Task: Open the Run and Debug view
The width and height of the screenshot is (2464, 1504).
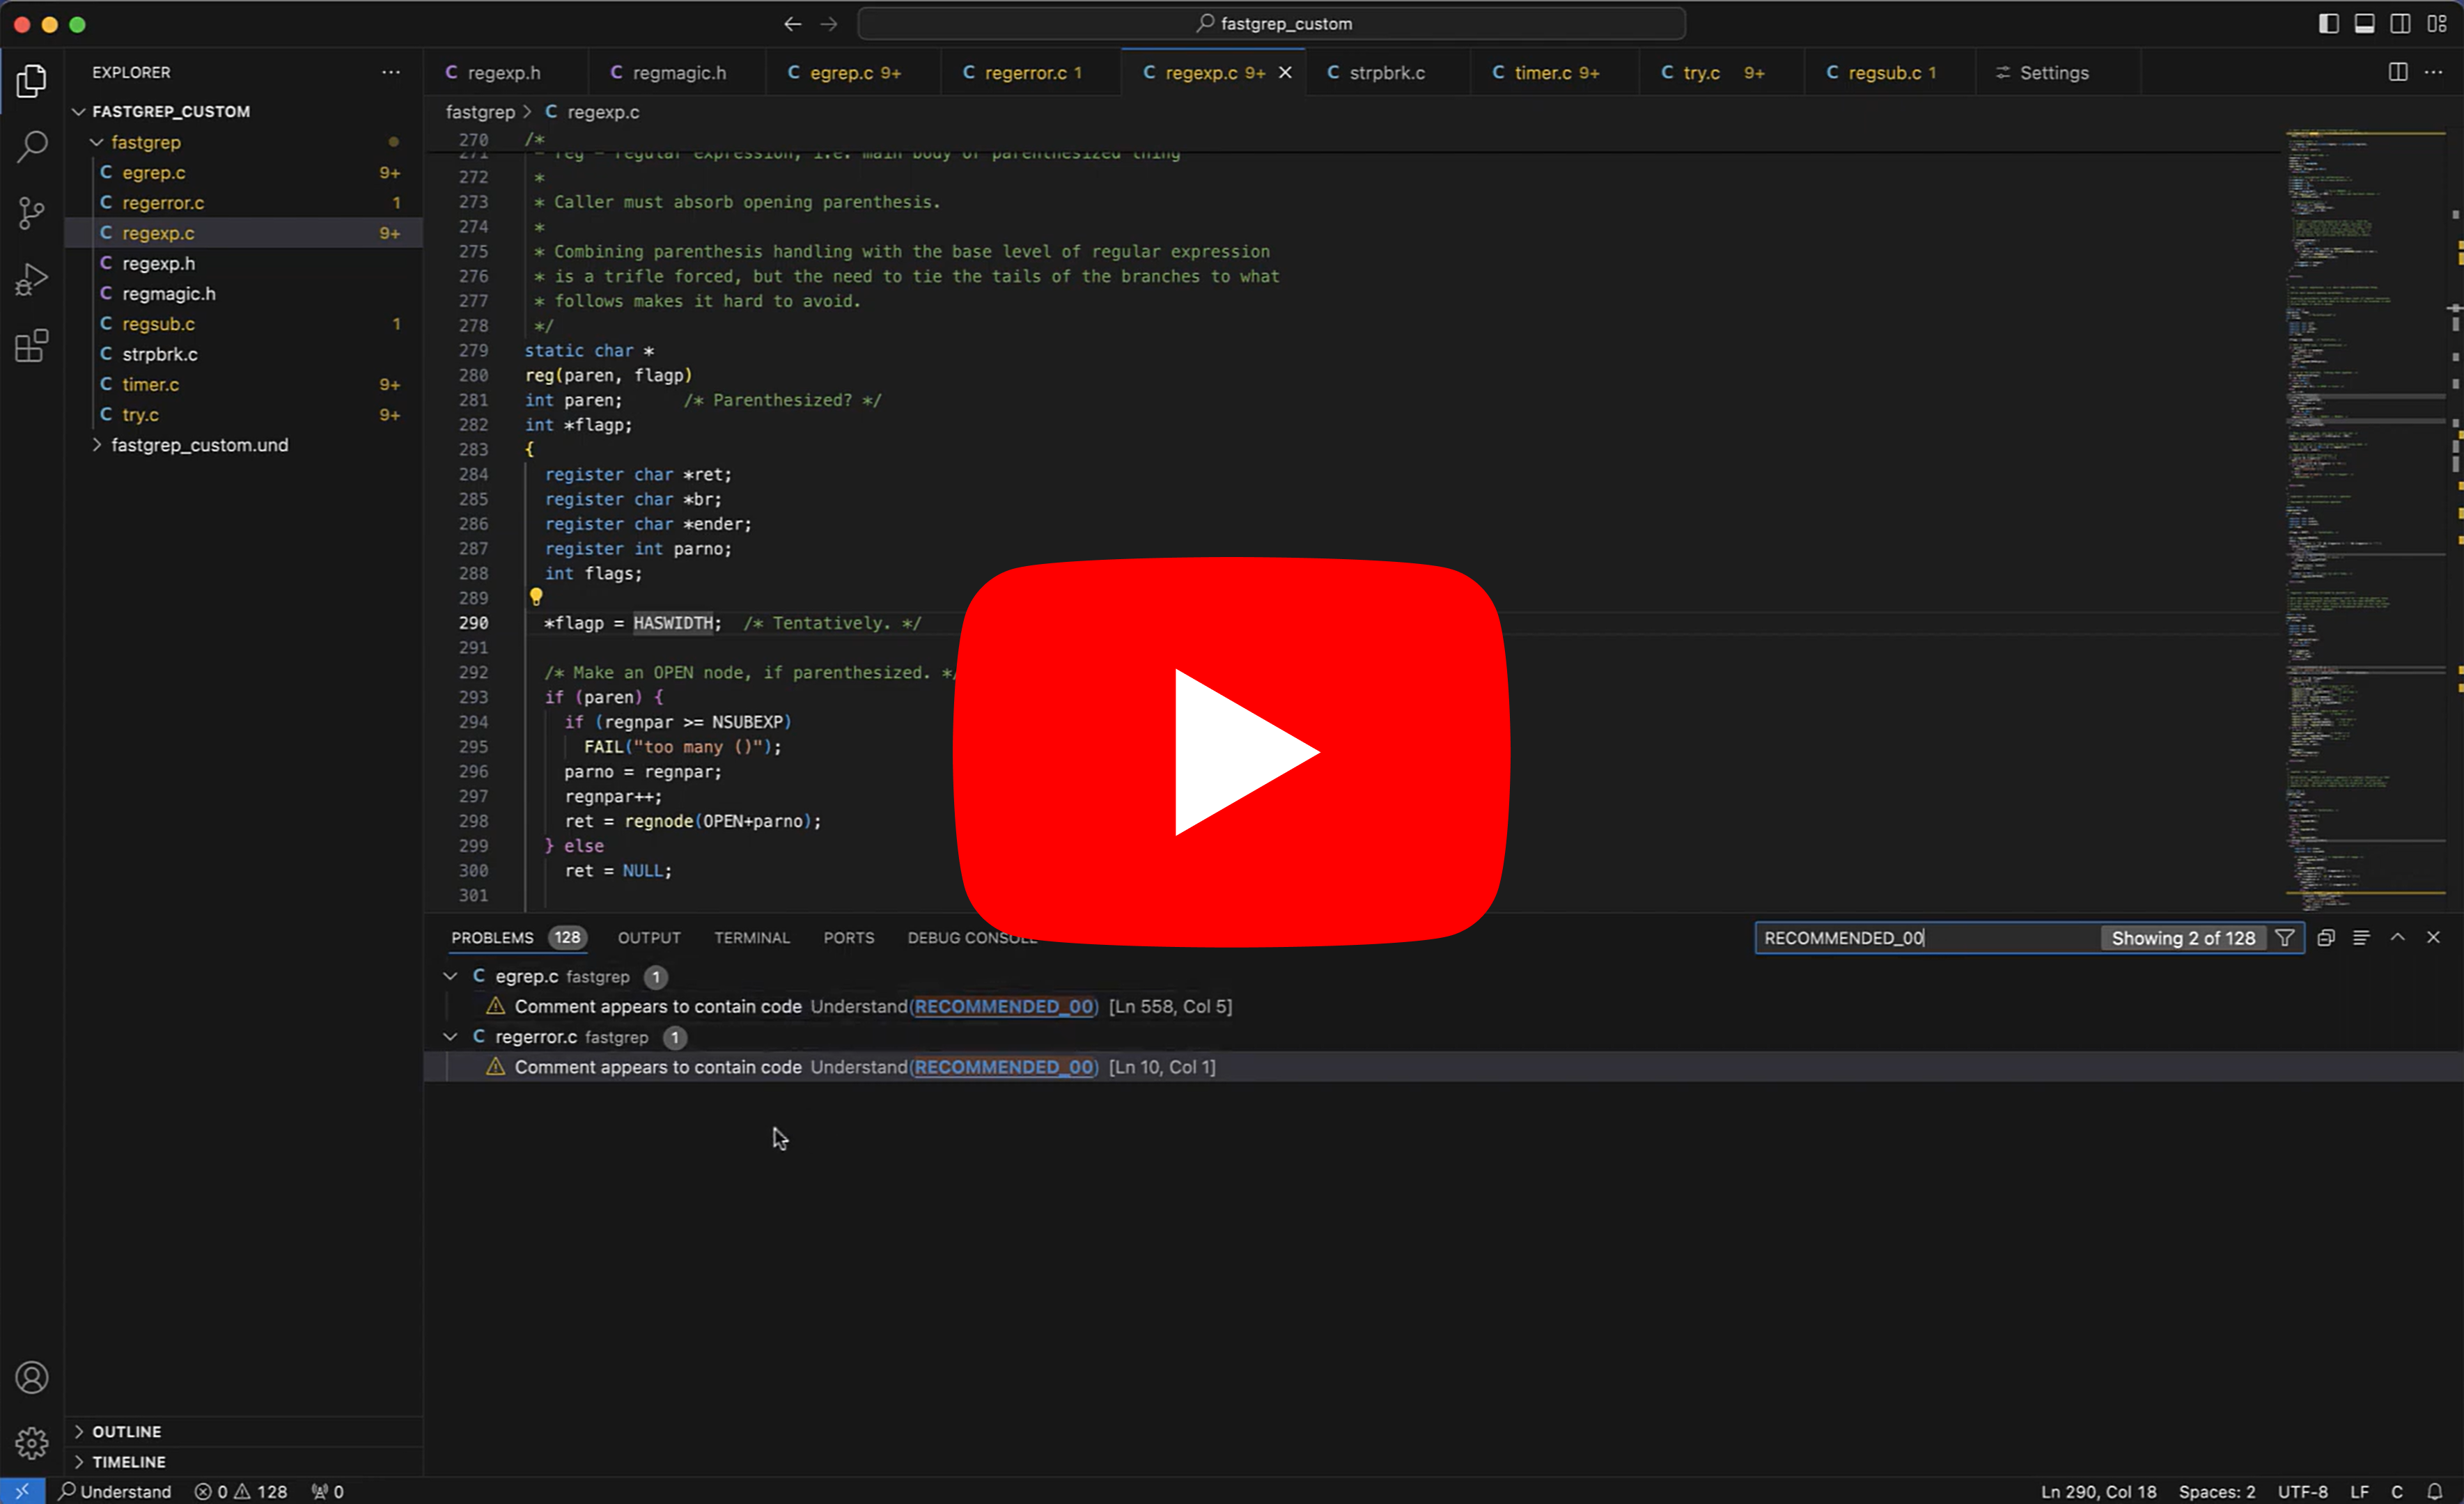Action: tap(32, 279)
